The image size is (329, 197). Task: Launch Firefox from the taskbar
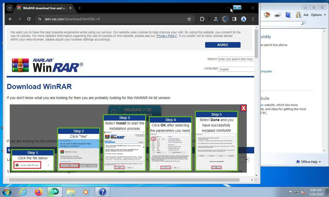point(39,192)
